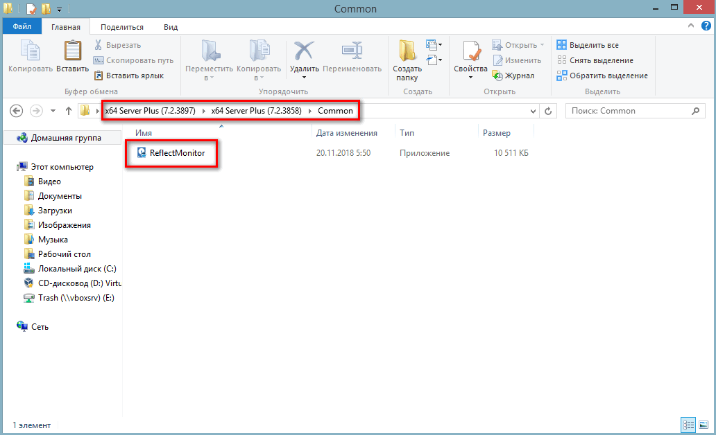Select the ReflectMonitor application file
The image size is (716, 435).
tap(177, 153)
